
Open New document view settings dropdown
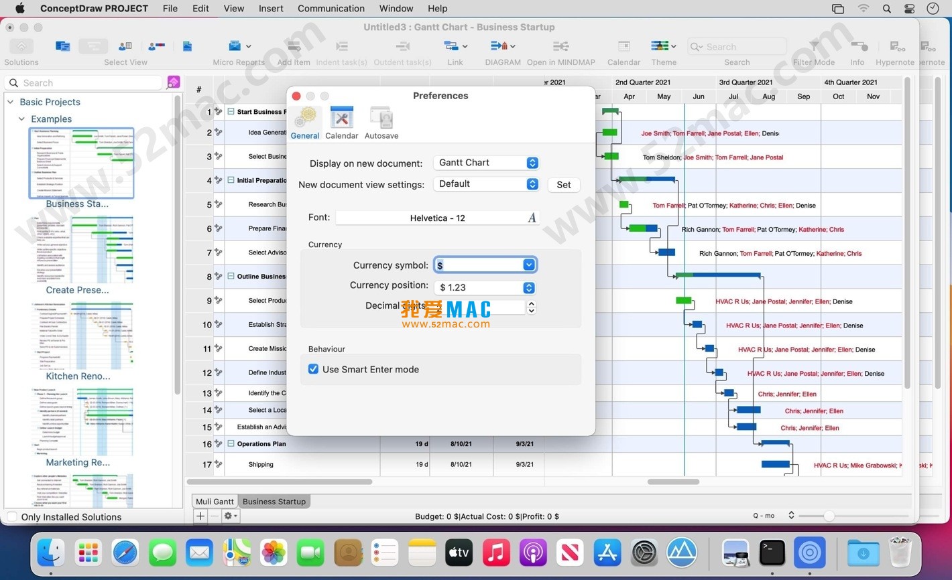click(486, 184)
